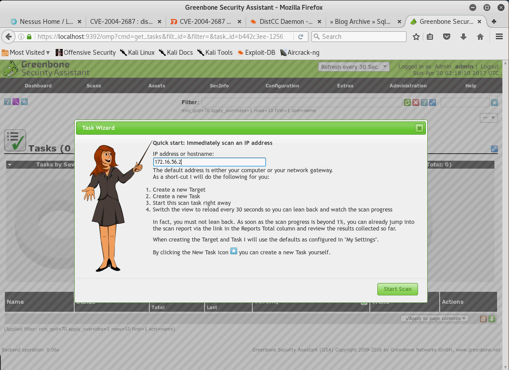Click the IP address or hostname field
The height and width of the screenshot is (370, 509).
(209, 162)
